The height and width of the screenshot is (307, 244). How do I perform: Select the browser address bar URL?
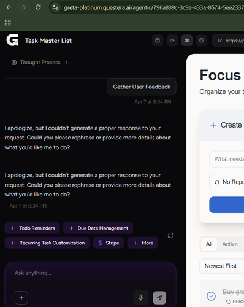point(154,7)
